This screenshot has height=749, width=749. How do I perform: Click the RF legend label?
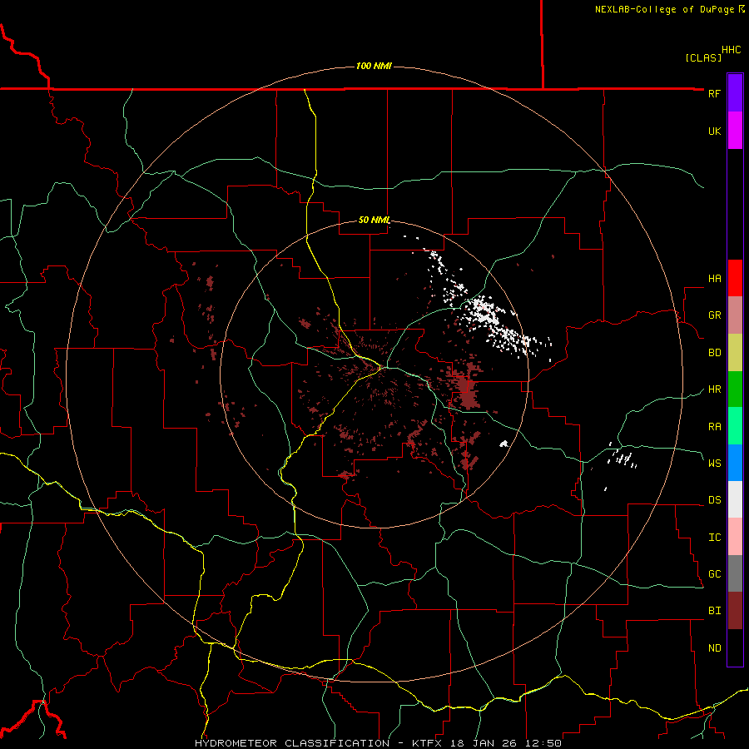click(x=714, y=93)
